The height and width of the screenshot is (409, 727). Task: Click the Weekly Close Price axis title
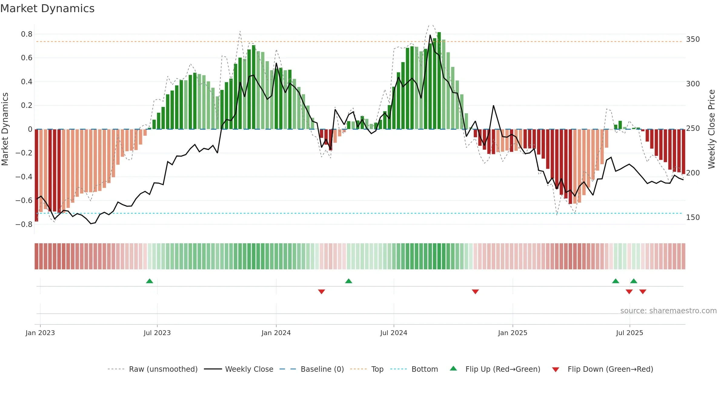coord(712,129)
